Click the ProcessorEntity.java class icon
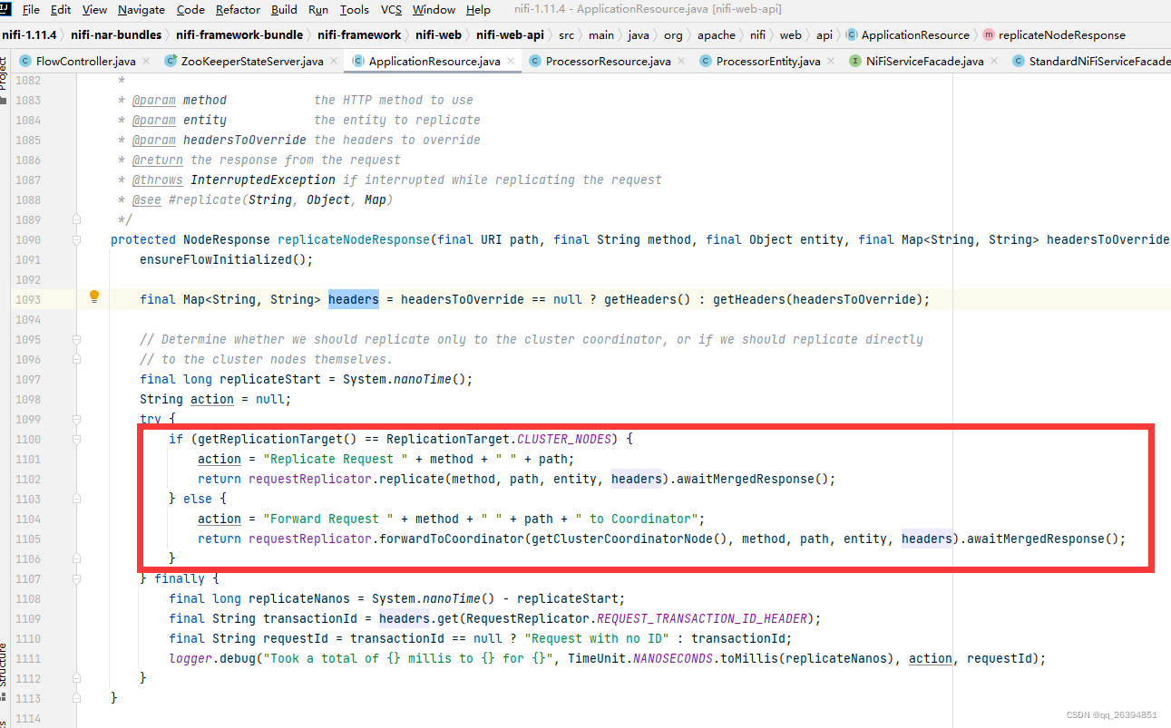Screen dimensions: 1171x728 706,61
